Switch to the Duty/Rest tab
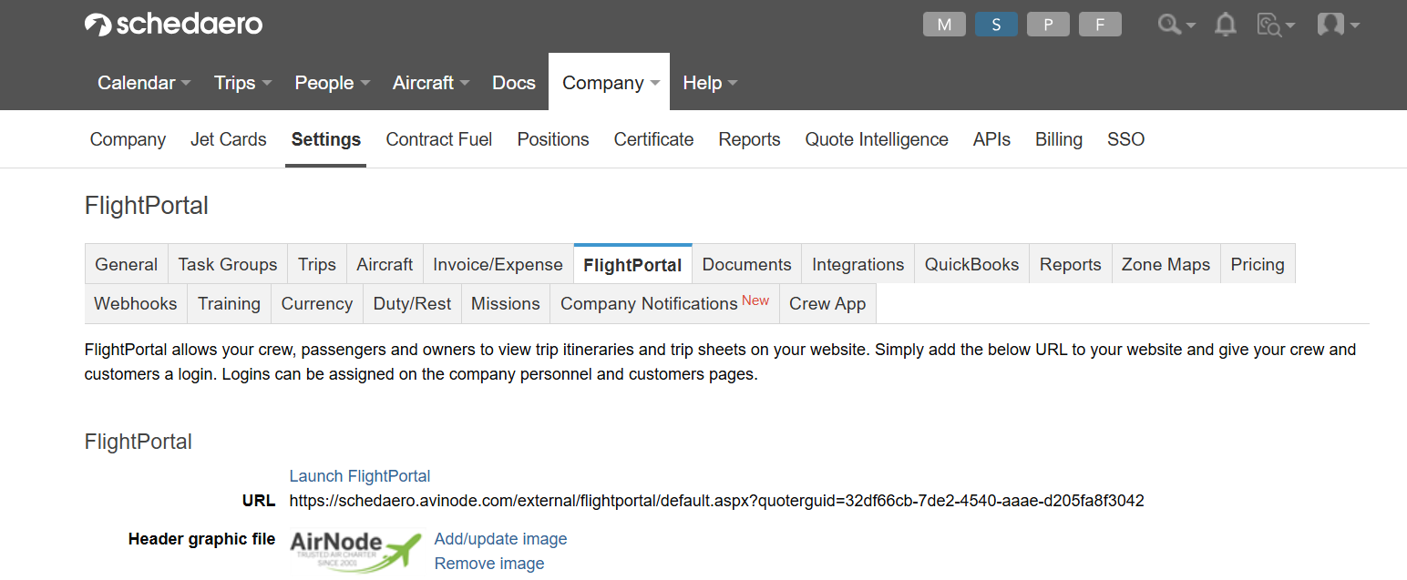The height and width of the screenshot is (580, 1407). [x=413, y=303]
